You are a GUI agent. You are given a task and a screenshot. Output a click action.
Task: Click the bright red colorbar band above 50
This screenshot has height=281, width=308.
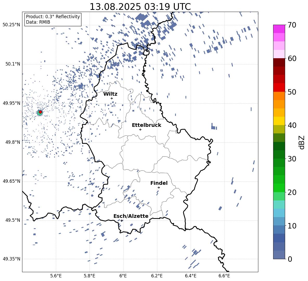[x=279, y=88]
